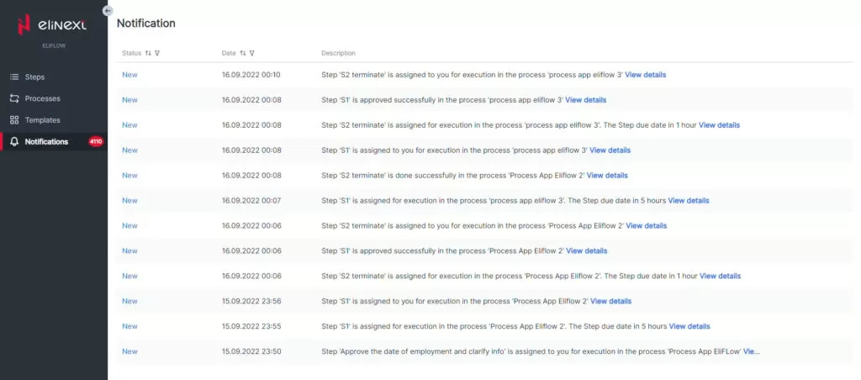Open the Date column filter funnel
861x380 pixels.
(x=251, y=53)
